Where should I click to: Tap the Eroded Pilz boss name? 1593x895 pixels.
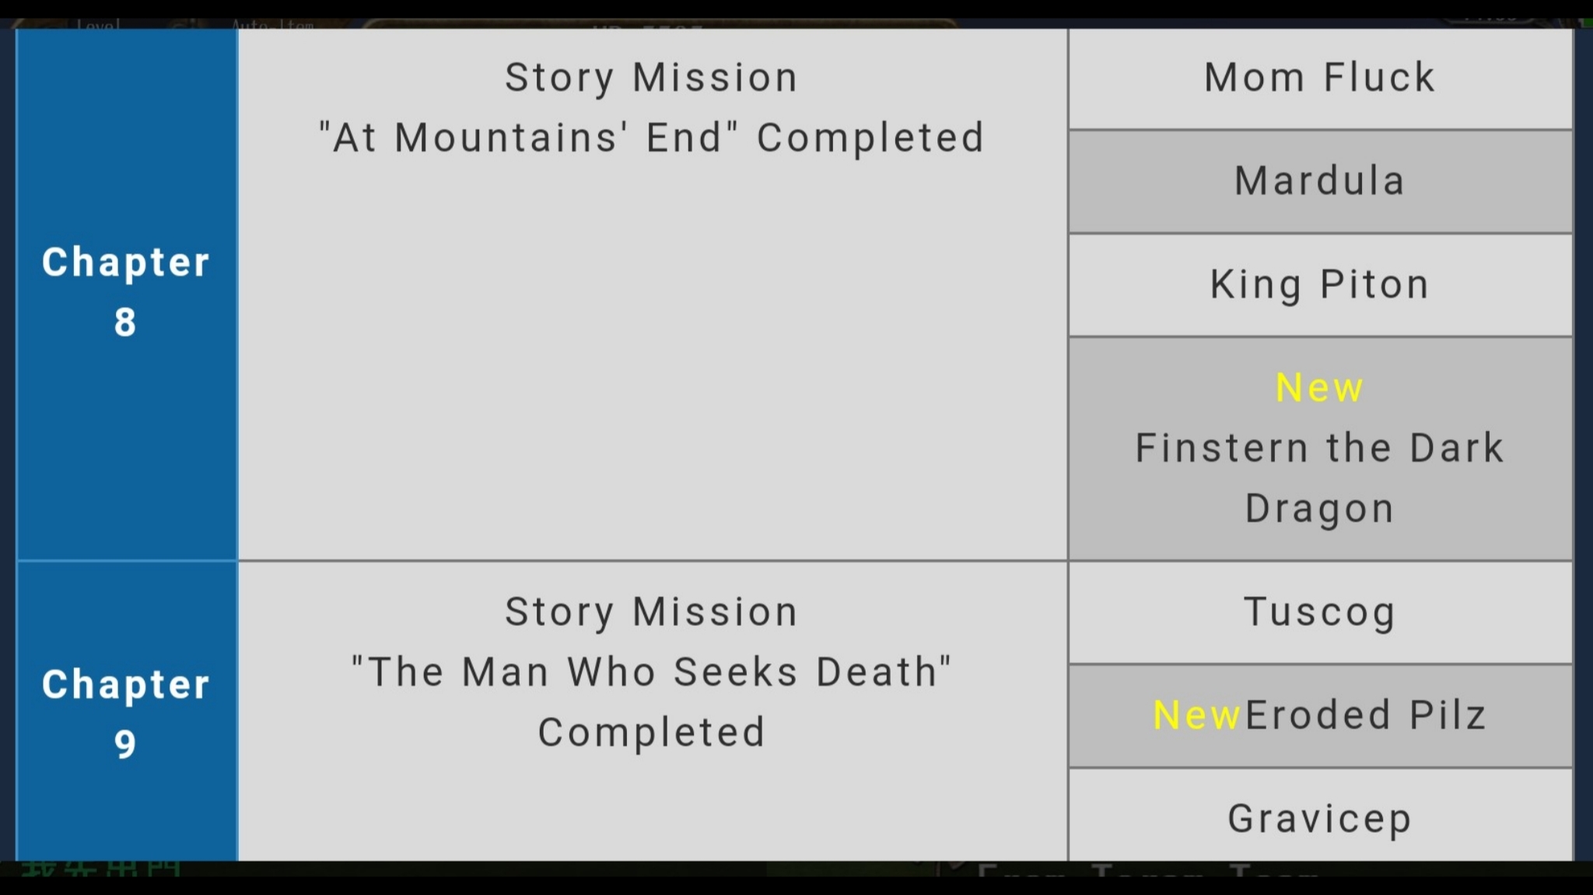[1365, 715]
